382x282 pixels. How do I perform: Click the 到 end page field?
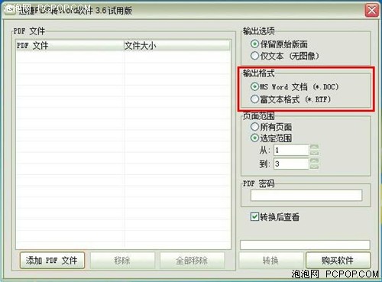pyautogui.click(x=291, y=164)
